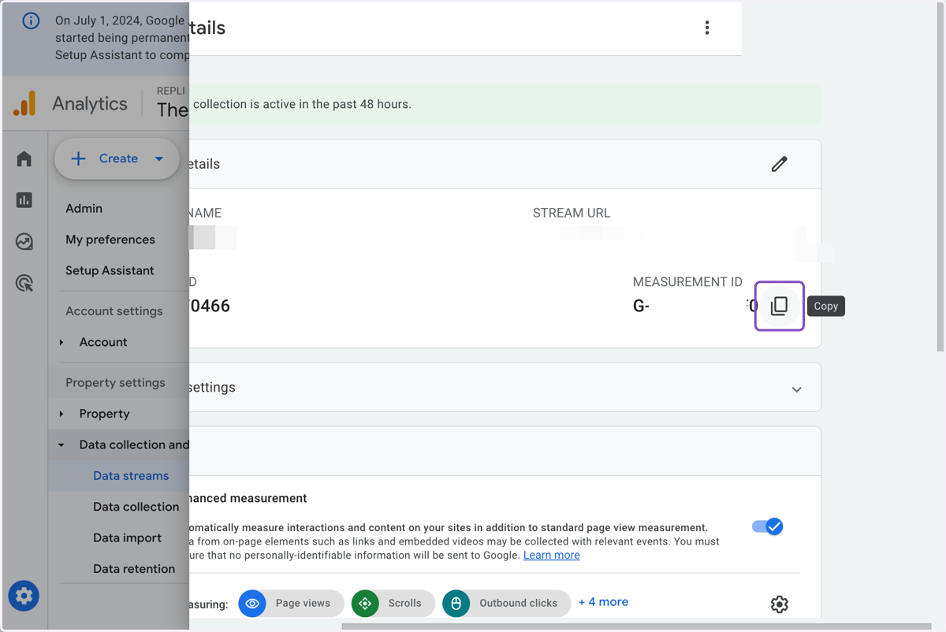Show the + 4 more measurements
The image size is (946, 632).
pos(603,601)
